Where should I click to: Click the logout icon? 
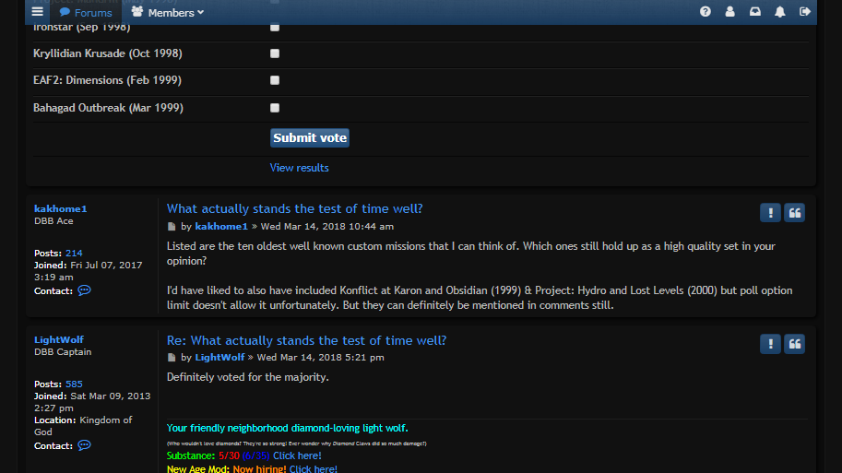[x=804, y=11]
